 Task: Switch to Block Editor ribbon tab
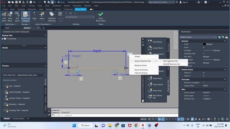pos(80,9)
